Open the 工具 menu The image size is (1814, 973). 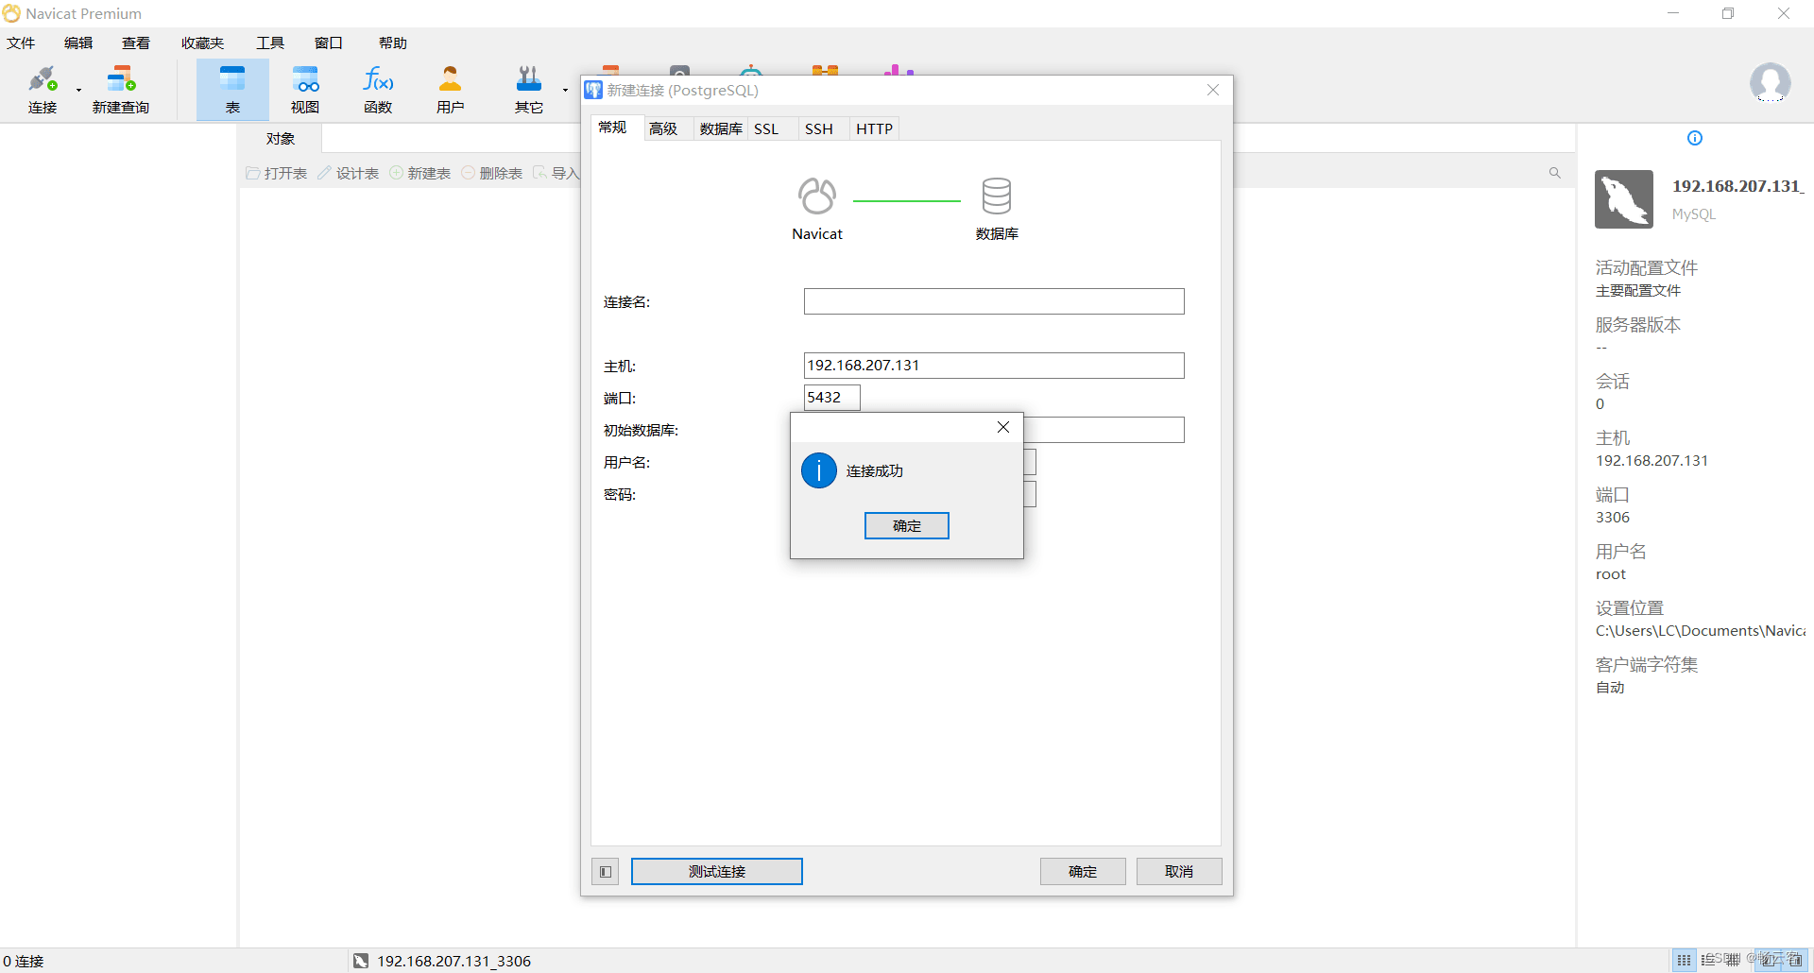270,43
